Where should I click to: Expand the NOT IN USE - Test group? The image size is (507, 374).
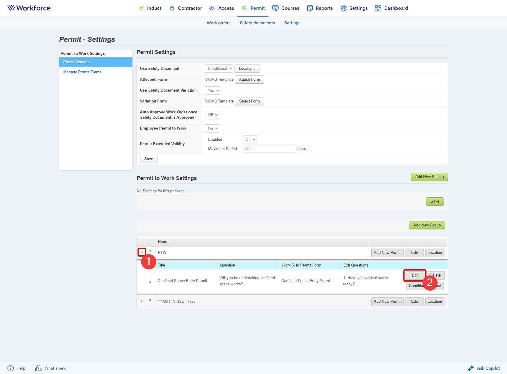[142, 301]
